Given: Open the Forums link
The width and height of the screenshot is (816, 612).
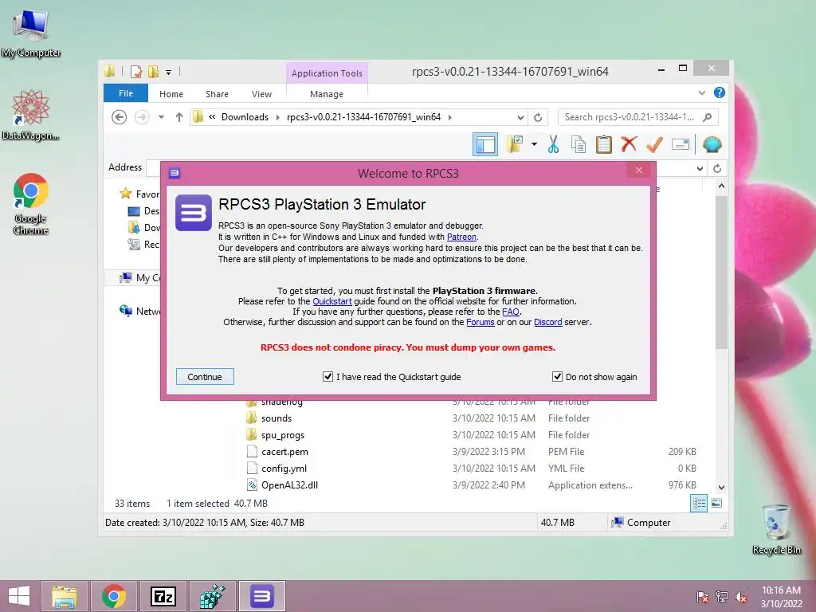Looking at the screenshot, I should click(x=481, y=322).
